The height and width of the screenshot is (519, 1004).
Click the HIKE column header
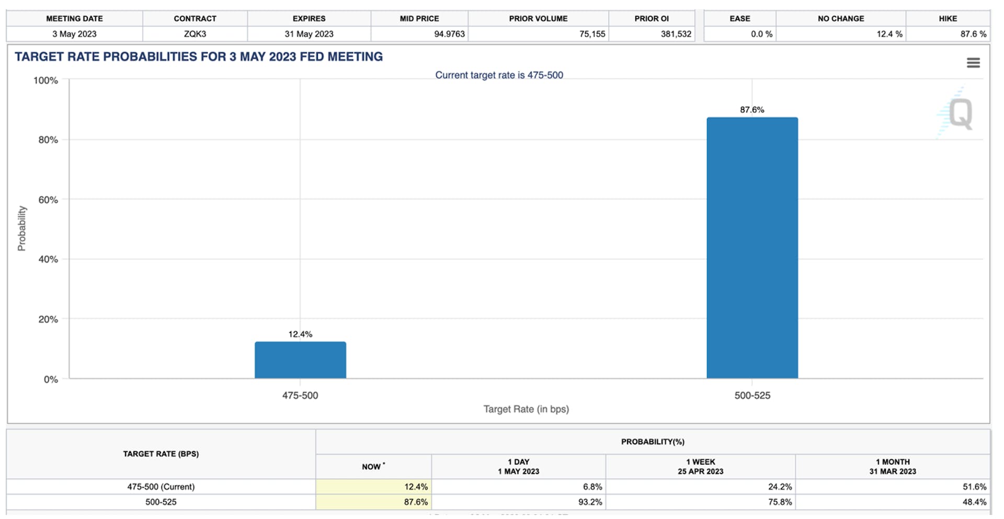(x=948, y=18)
